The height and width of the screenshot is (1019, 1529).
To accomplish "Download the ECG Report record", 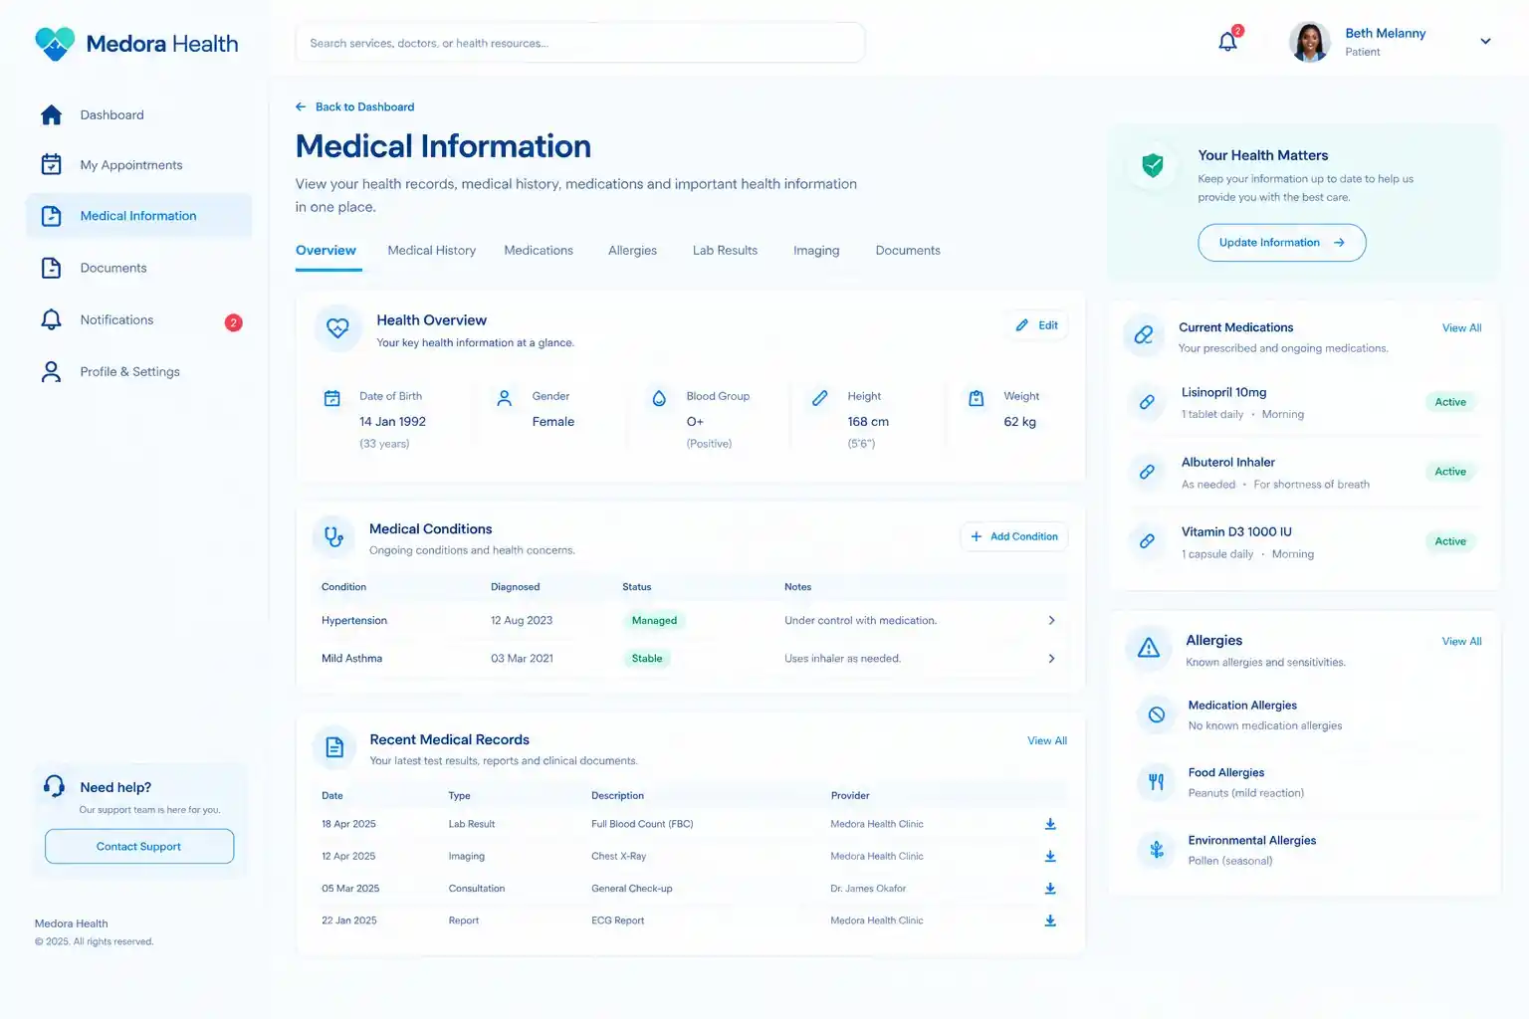I will (x=1050, y=920).
